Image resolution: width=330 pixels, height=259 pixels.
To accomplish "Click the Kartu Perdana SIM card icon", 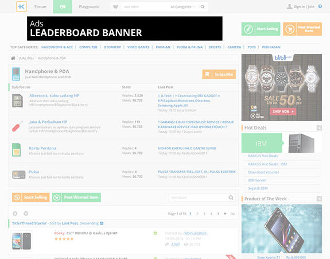I will pyautogui.click(x=17, y=150).
